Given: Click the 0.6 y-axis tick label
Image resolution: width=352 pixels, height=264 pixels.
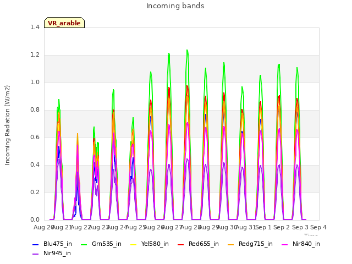Looking at the screenshot, I should [x=35, y=137].
